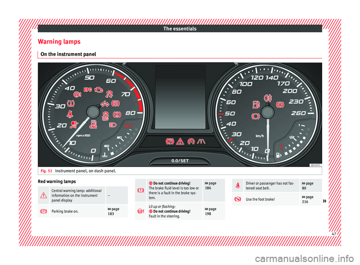Click the ESC skidding car lamp
The height and width of the screenshot is (265, 360).
109,94
